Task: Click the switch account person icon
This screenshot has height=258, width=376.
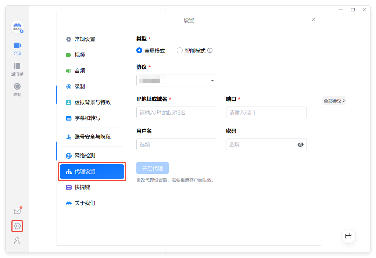Action: pyautogui.click(x=17, y=240)
